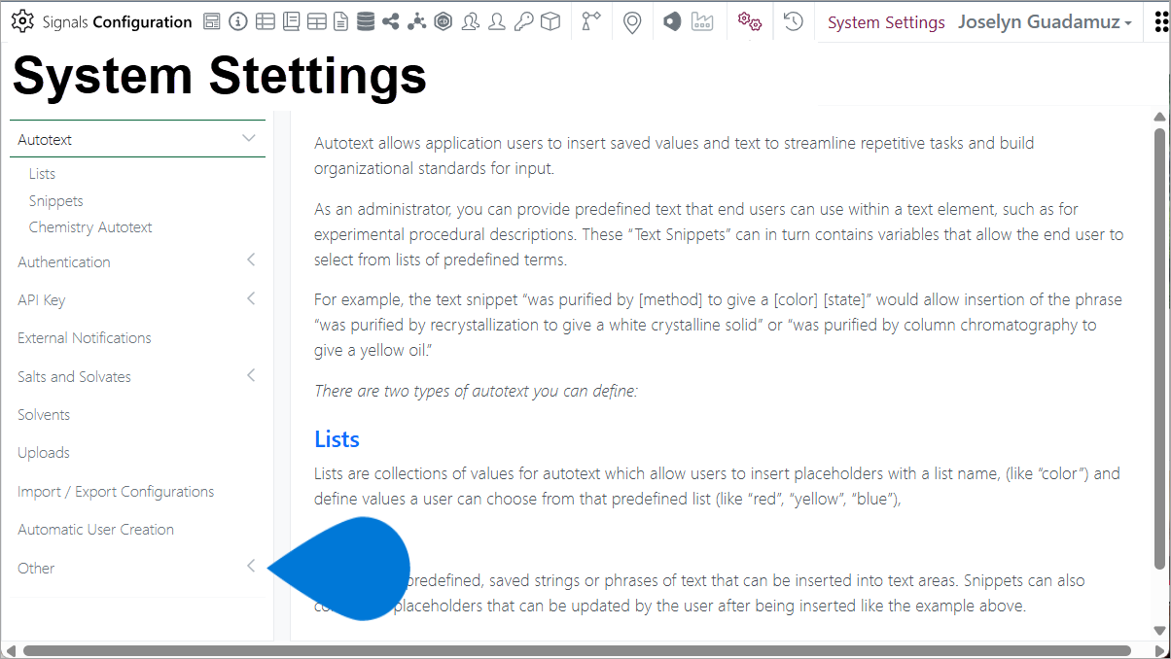Open the Solvents settings page

point(44,414)
